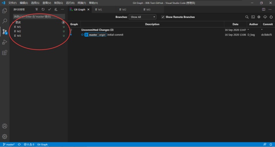Open the 帮助(H) menu
The width and height of the screenshot is (275, 147).
[x=93, y=3]
